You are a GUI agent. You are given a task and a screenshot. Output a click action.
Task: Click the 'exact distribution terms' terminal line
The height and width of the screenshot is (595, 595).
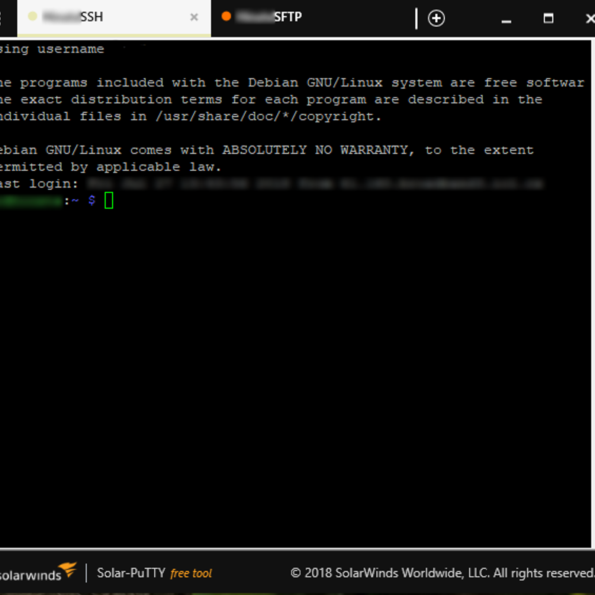(x=271, y=100)
